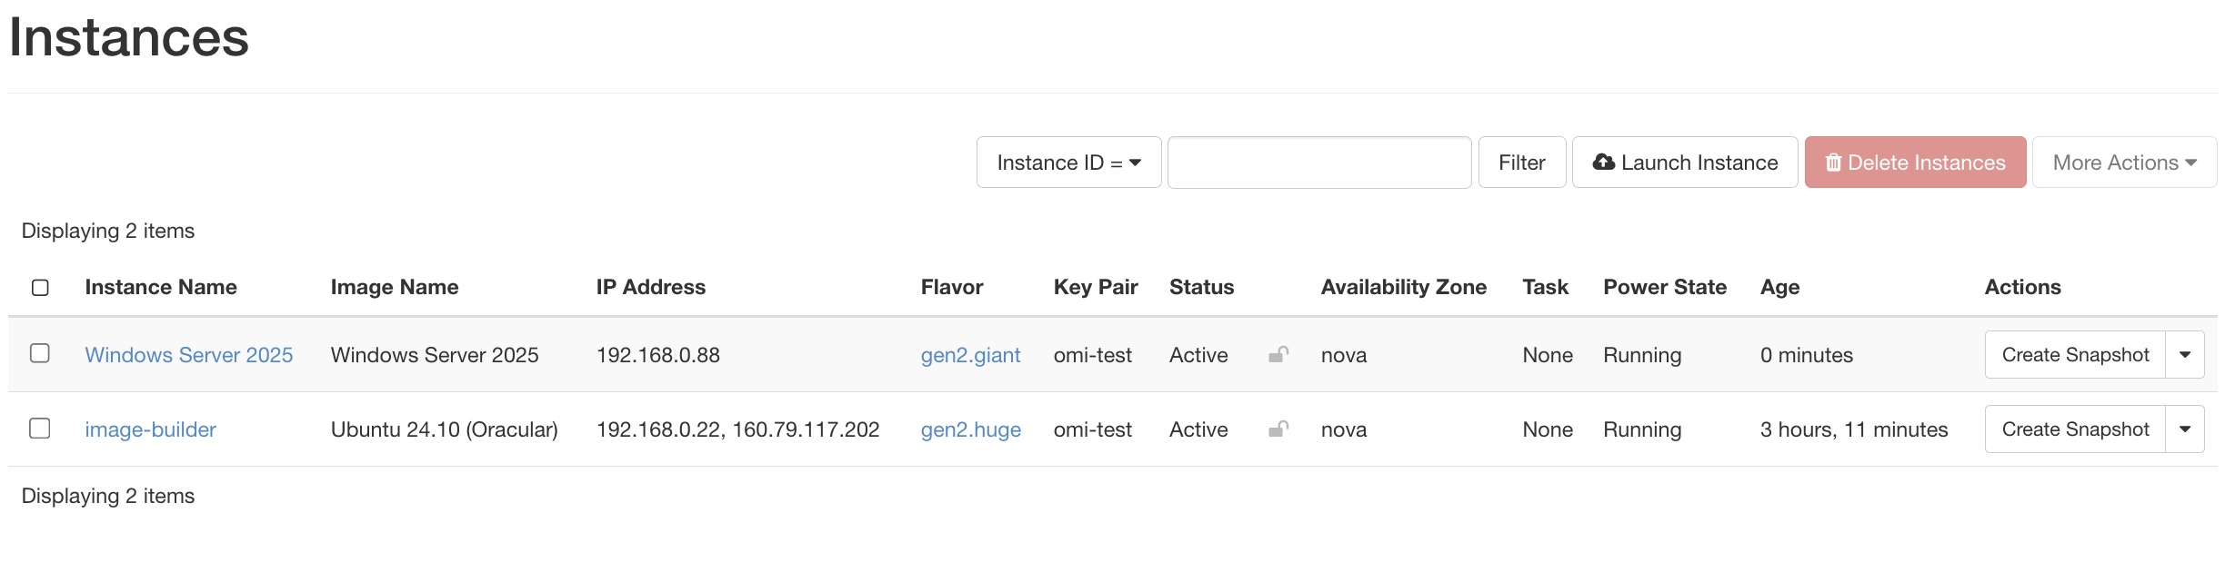Open actions caret for Windows Server 2025
Screen dimensions: 2235x572
tap(2184, 355)
